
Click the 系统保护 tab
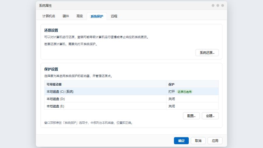point(97,16)
